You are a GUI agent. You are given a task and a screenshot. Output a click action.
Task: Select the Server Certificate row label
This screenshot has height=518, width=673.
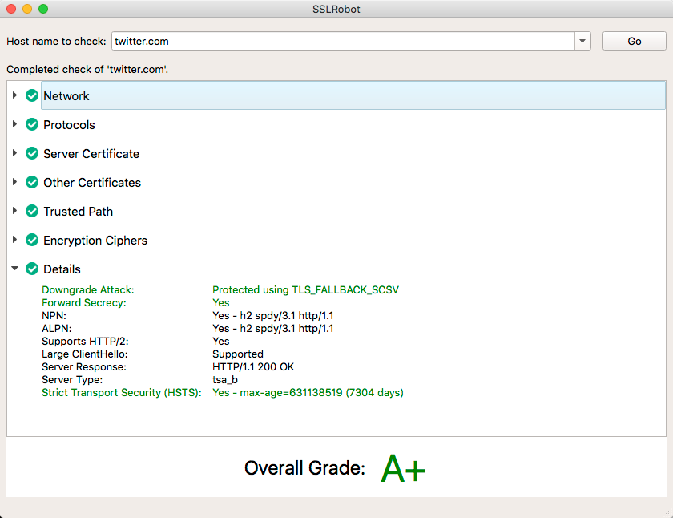[x=91, y=154]
